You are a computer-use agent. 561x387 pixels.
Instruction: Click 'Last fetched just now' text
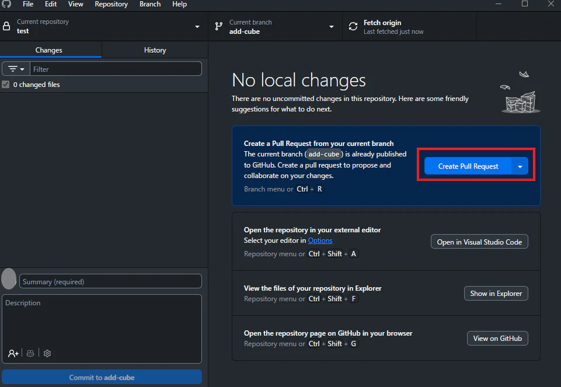coord(393,32)
